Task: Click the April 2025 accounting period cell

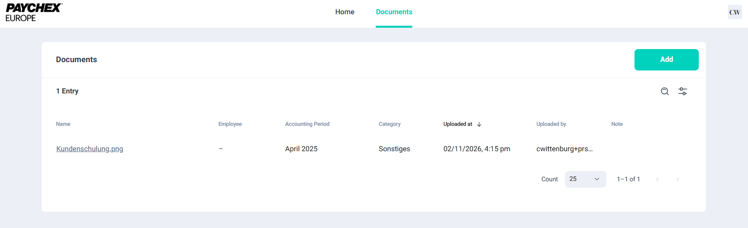Action: coord(301,149)
